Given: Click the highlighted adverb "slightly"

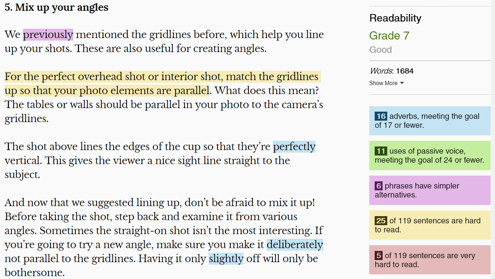Looking at the screenshot, I should pos(226,259).
